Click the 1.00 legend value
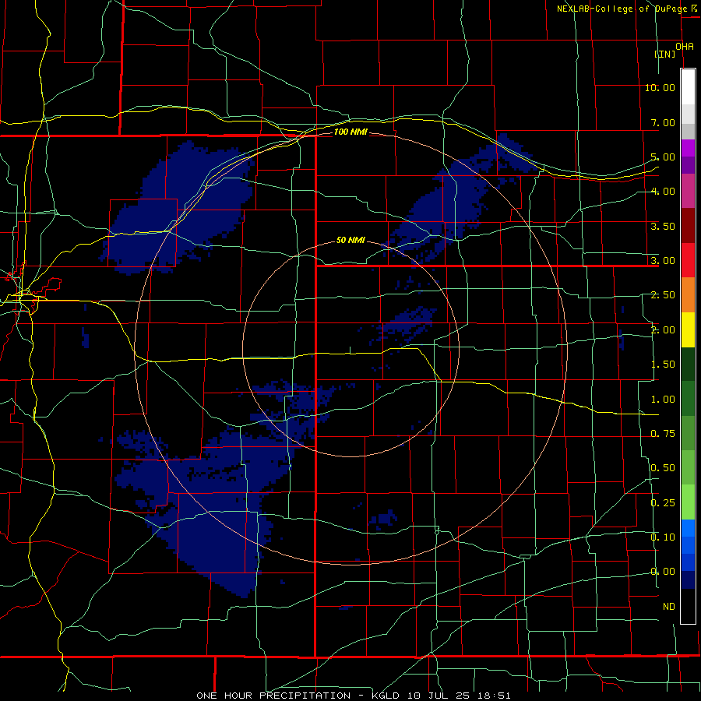 (x=663, y=400)
